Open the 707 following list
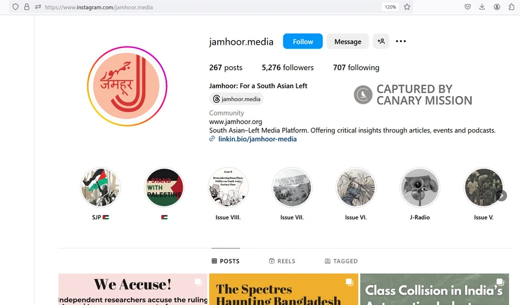This screenshot has width=520, height=305. 356,67
